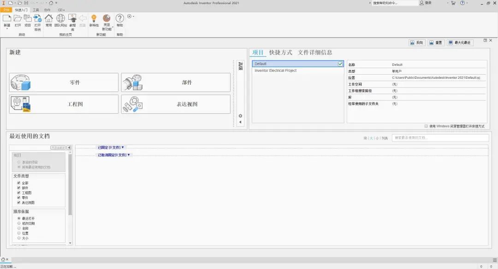
Task: Toggle the Default project checkmark
Action: 340,64
